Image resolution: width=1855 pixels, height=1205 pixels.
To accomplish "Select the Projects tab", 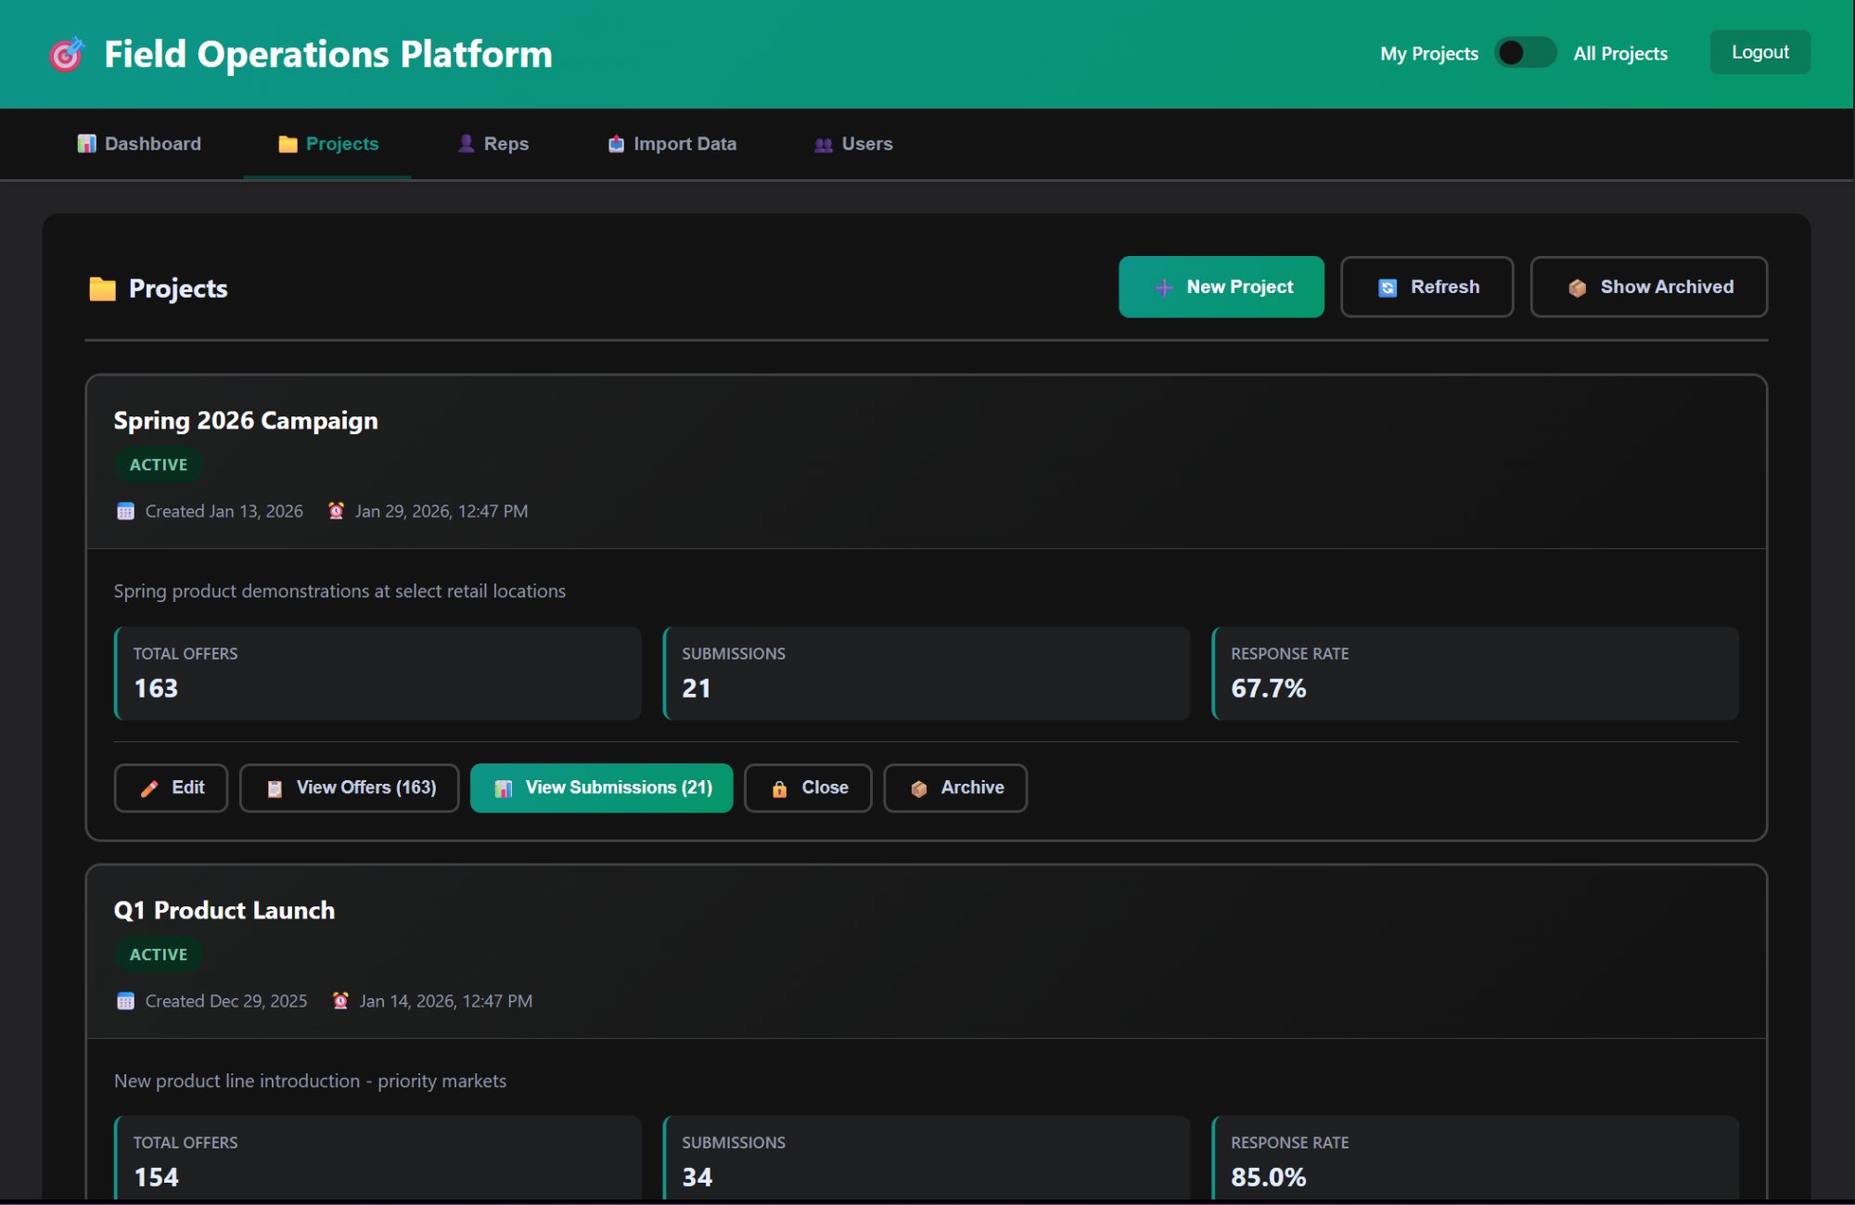I will [x=327, y=144].
